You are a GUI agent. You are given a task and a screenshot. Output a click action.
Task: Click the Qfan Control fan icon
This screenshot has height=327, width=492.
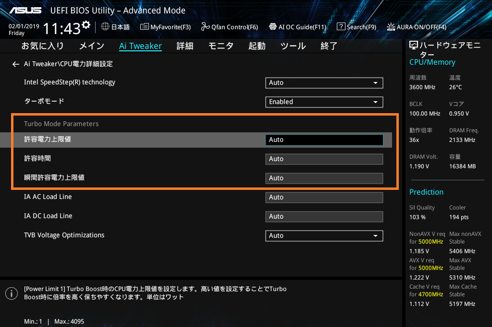(x=206, y=27)
